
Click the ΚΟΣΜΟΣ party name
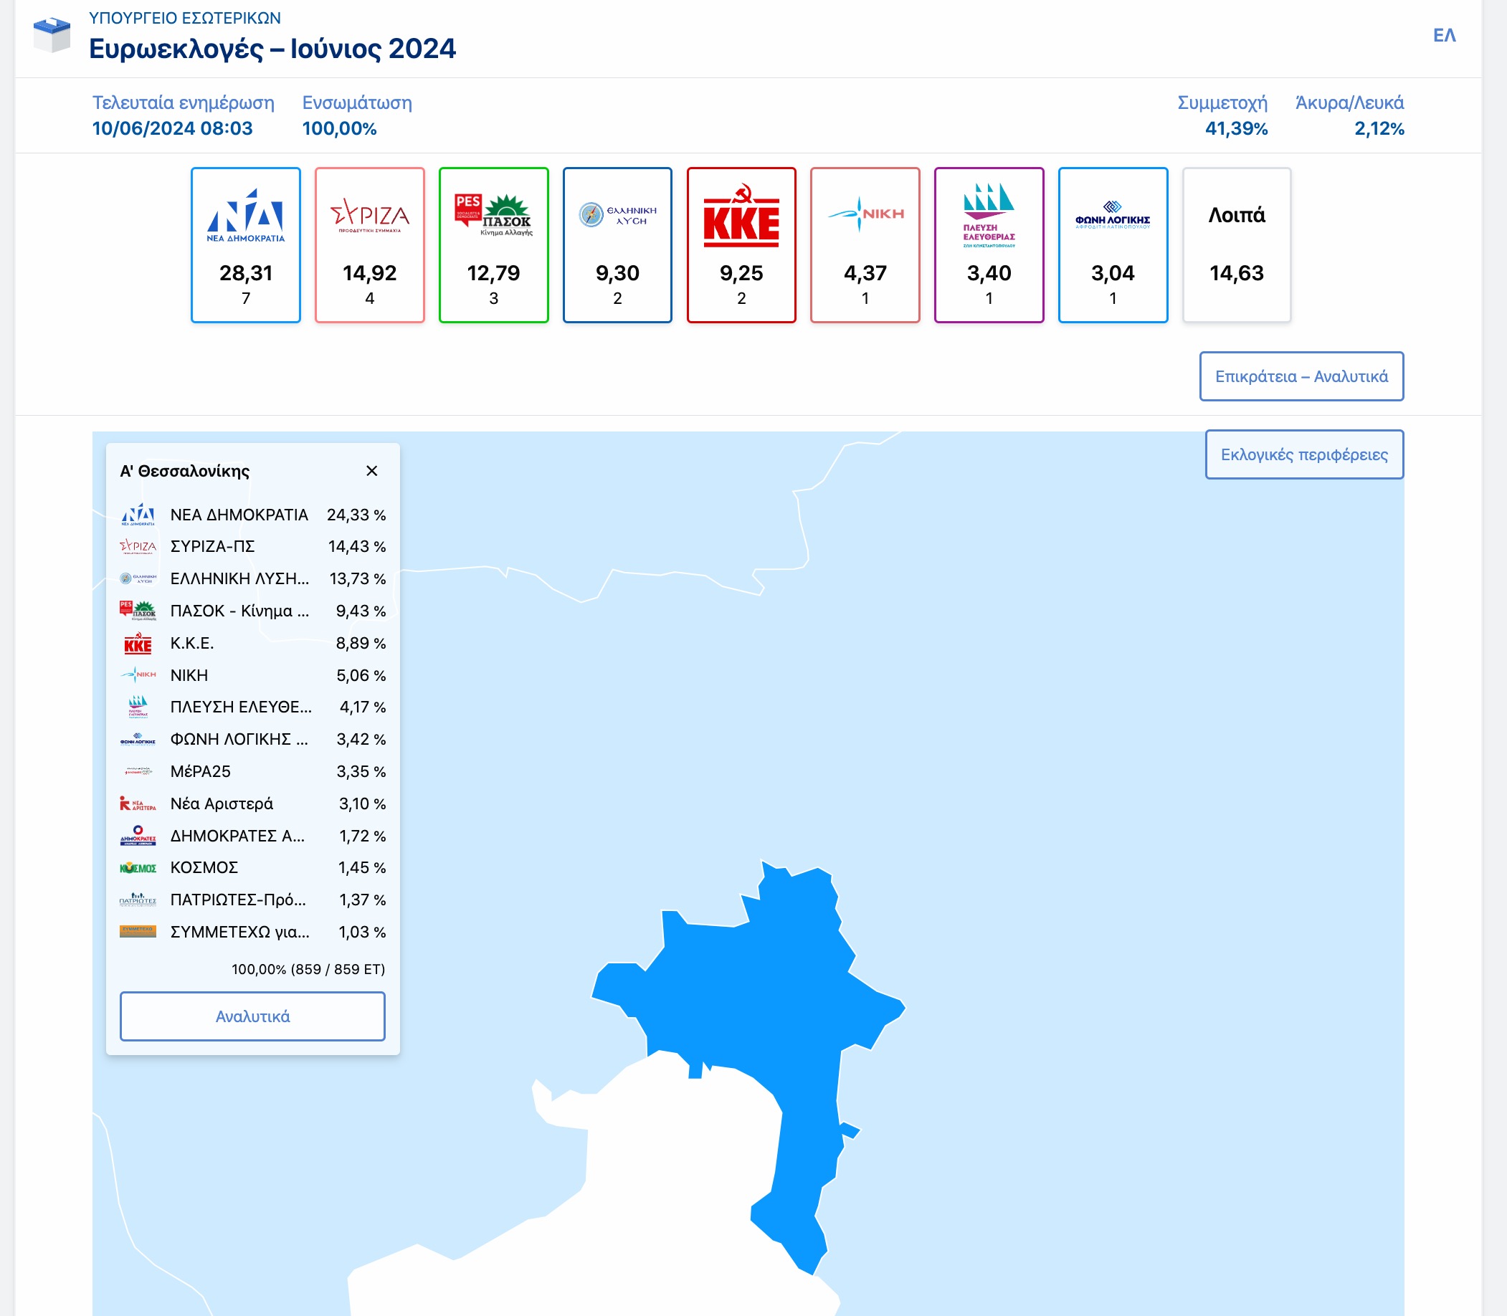click(204, 868)
